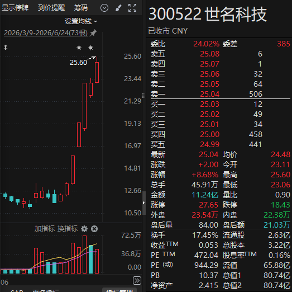Screen dimensions: 292x292
Task: Click the panel splitter grip handle
Action: pyautogui.click(x=143, y=96)
